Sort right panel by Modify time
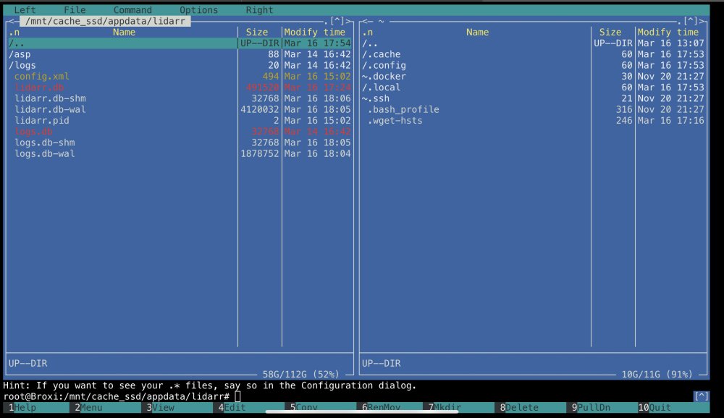Screen dimensions: 724x418 coord(668,33)
